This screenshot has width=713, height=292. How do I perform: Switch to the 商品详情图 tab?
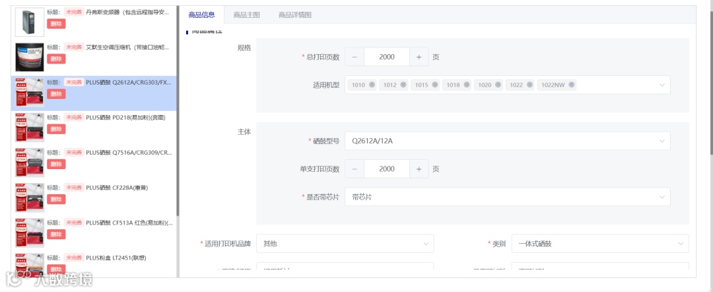click(294, 15)
